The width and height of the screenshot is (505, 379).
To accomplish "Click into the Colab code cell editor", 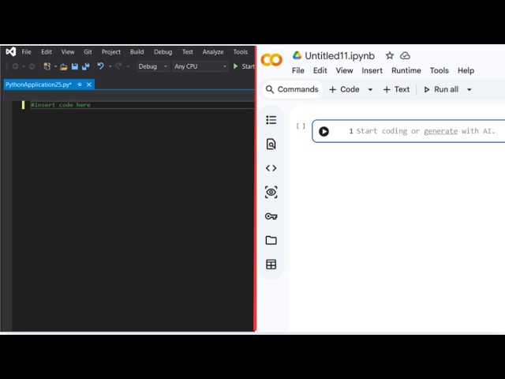I will click(x=425, y=131).
